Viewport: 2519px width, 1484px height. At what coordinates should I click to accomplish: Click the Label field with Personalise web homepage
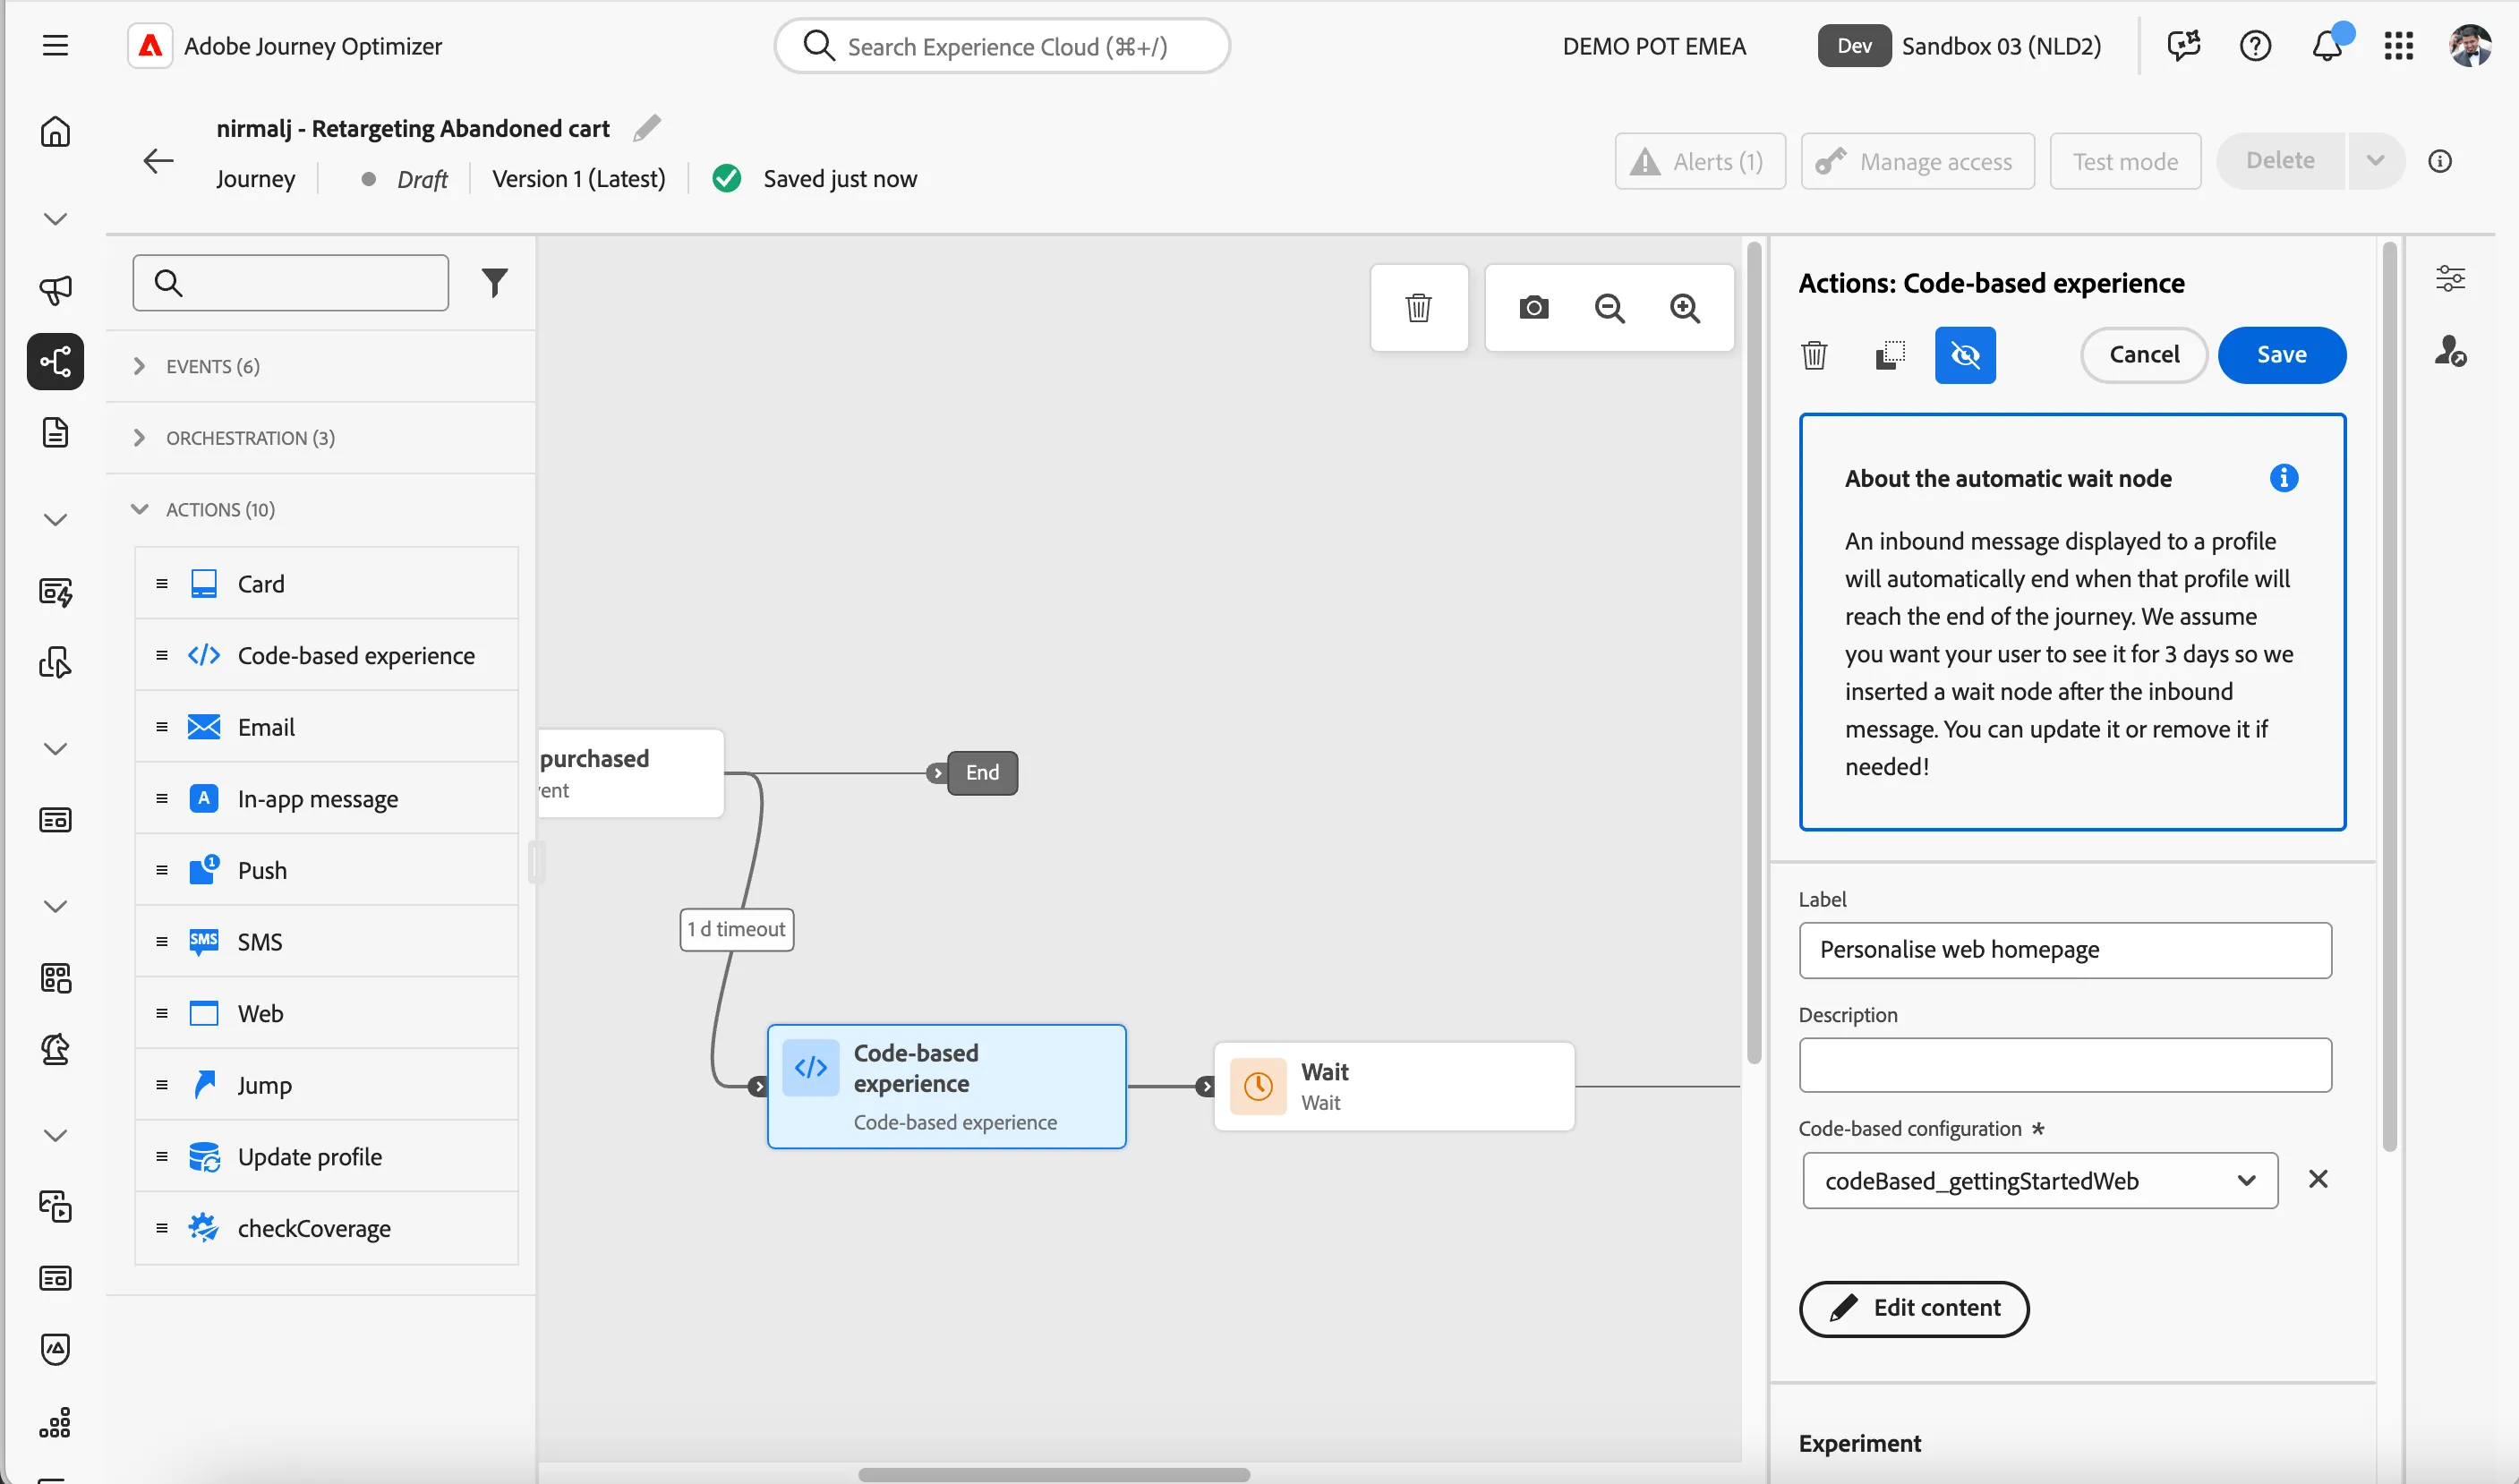pyautogui.click(x=2065, y=950)
